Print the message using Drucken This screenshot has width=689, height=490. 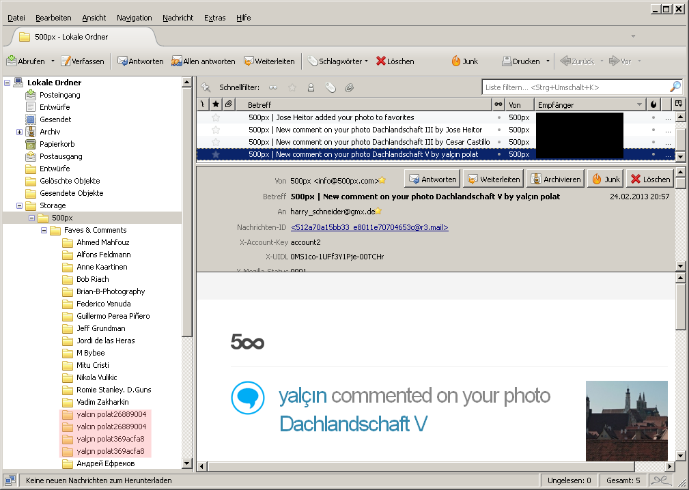(521, 61)
